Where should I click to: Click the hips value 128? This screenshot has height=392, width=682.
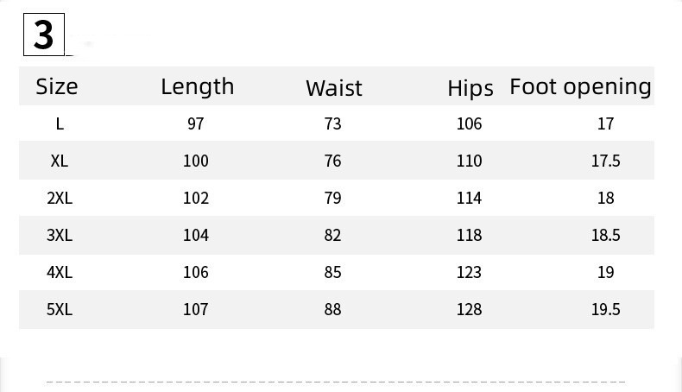[469, 309]
